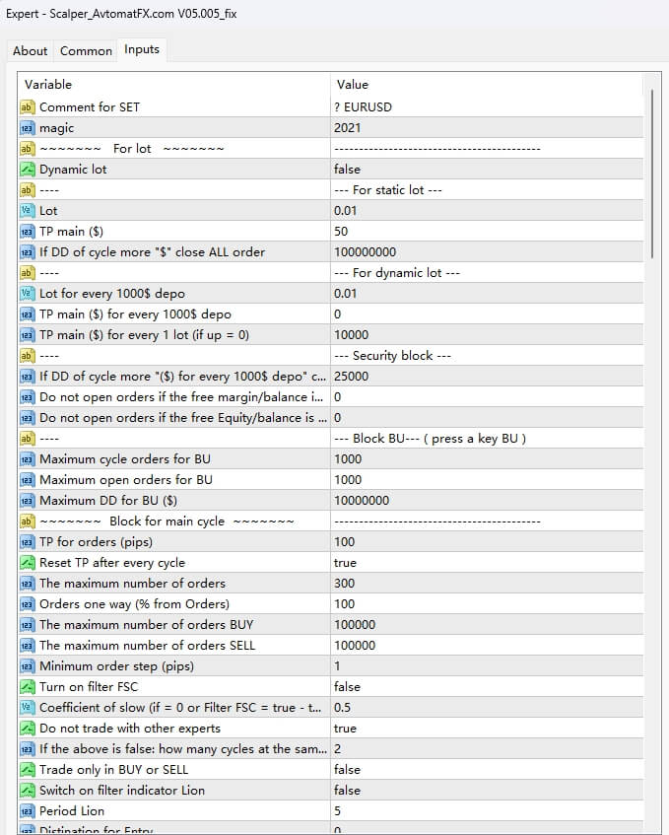Click icon beside Maximum DD for BU ($)

click(x=27, y=501)
